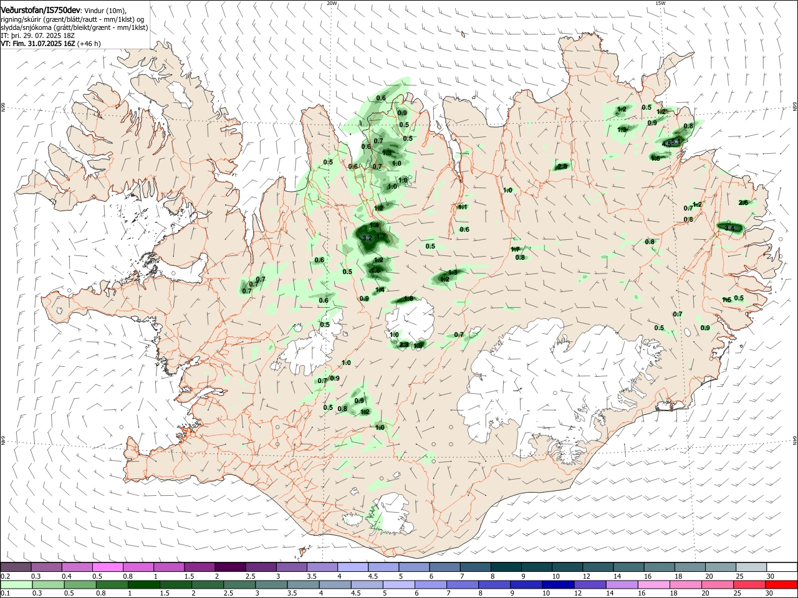The image size is (798, 598).
Task: Click the 2.8 precipitation value on the map
Action: [562, 166]
